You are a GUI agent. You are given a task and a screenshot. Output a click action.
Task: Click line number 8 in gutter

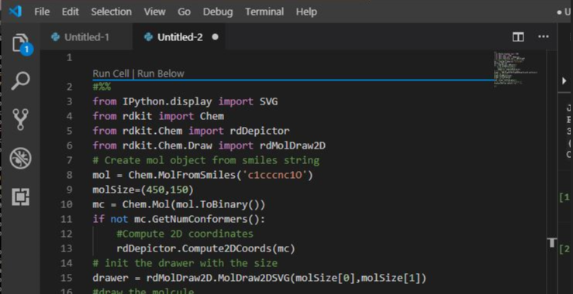(x=69, y=175)
